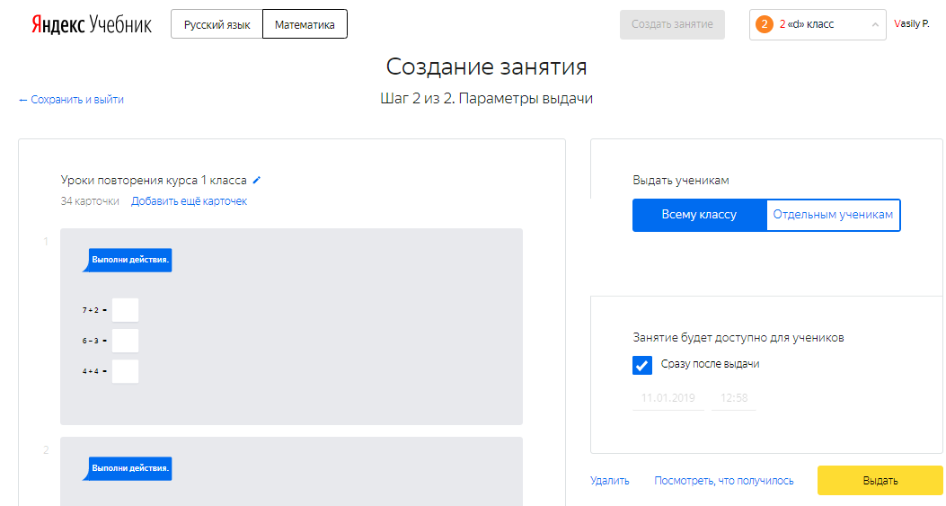
Task: Open the 2 «d» класс dropdown
Action: (818, 25)
